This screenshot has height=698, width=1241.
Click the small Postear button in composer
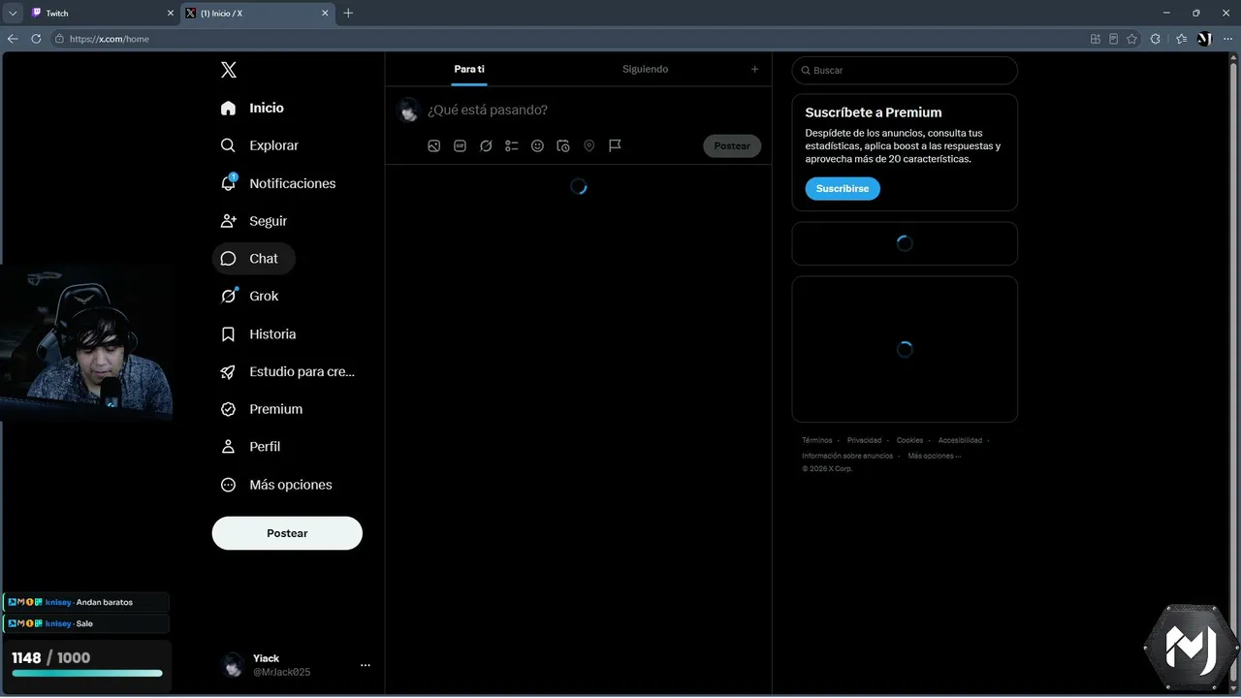click(732, 145)
